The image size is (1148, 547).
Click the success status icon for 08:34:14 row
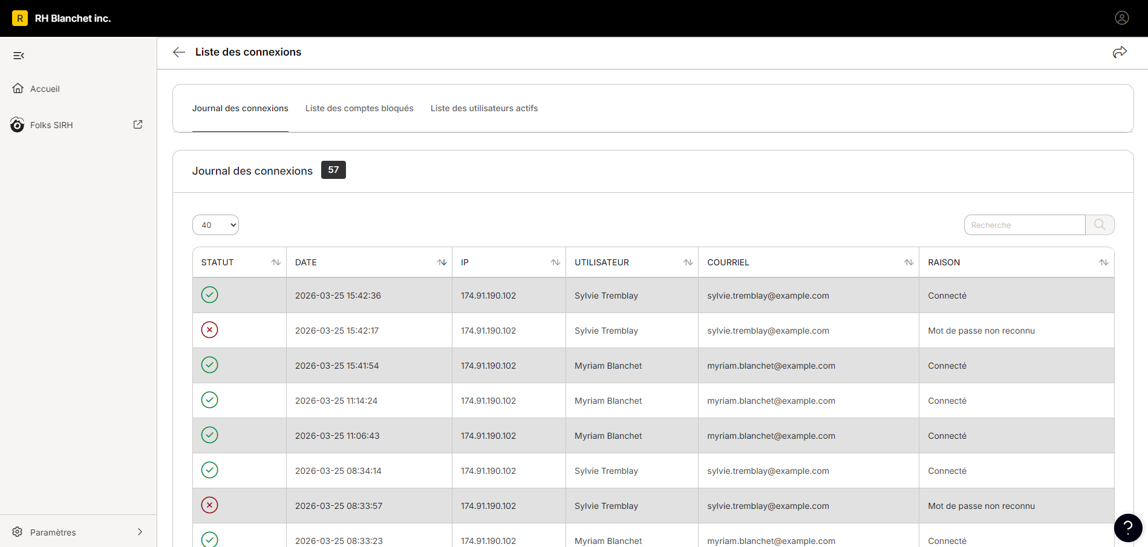[209, 470]
